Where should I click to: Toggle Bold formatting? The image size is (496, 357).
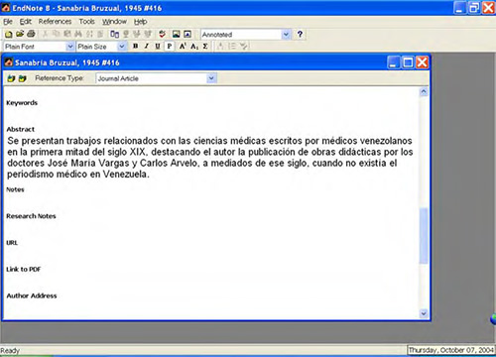click(x=135, y=47)
